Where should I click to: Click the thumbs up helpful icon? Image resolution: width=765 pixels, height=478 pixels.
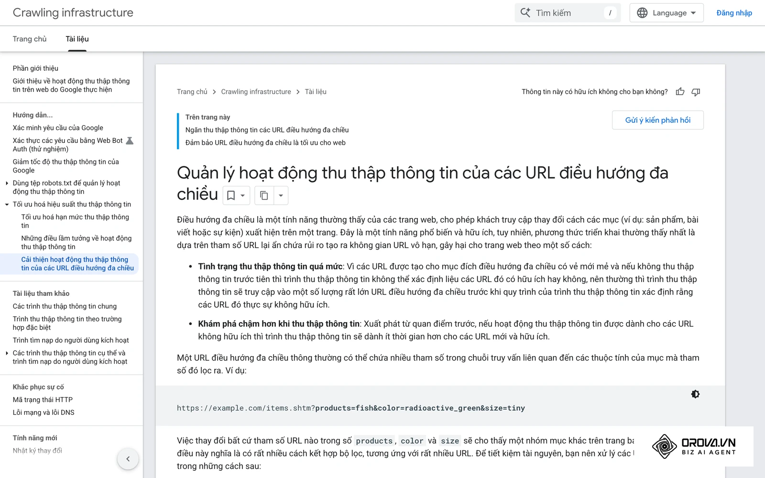point(680,92)
